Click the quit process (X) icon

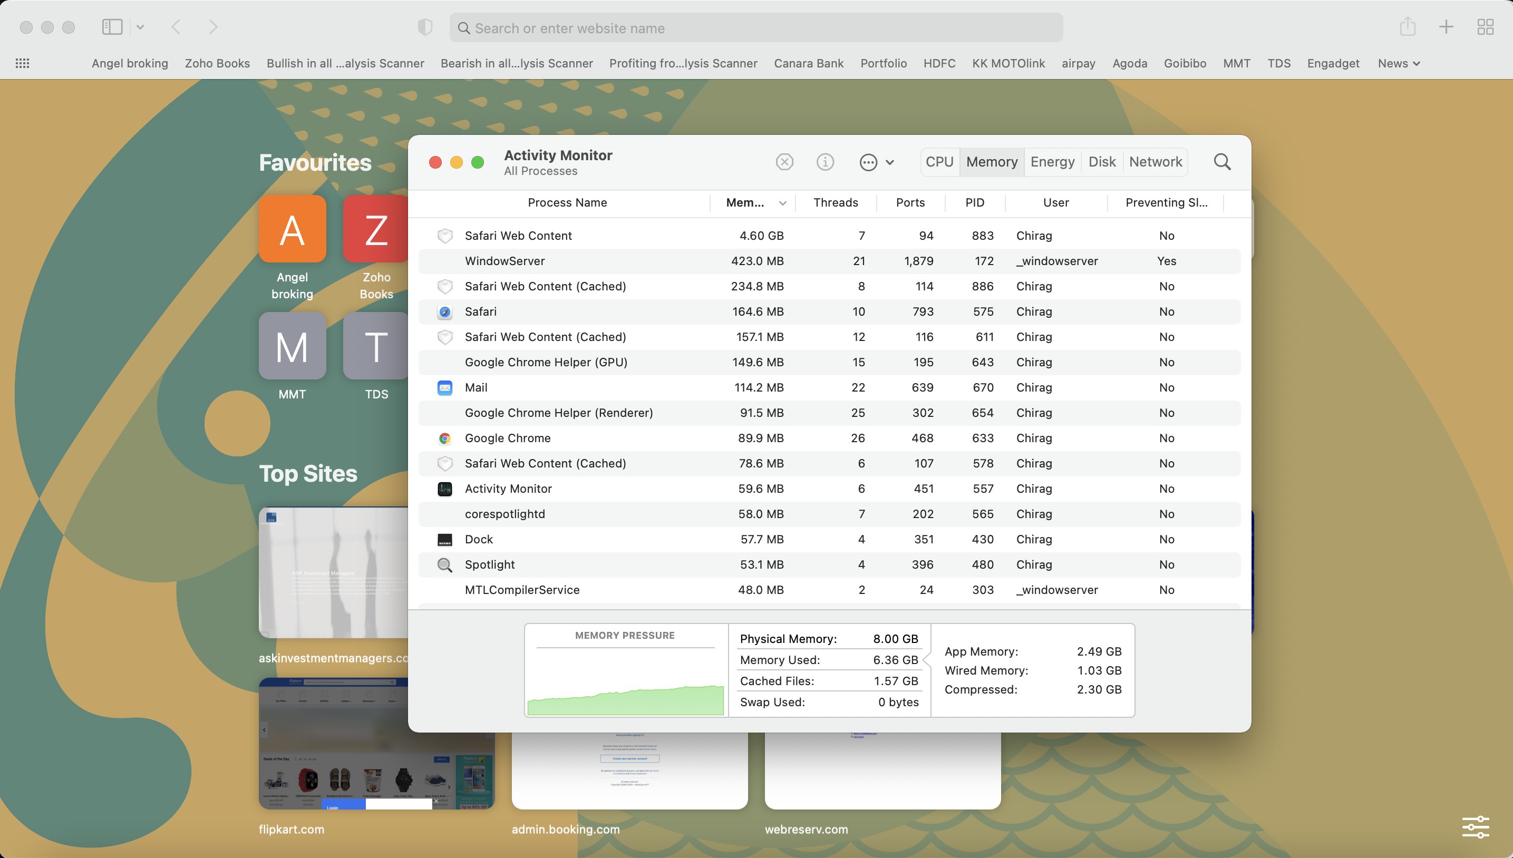pos(784,161)
